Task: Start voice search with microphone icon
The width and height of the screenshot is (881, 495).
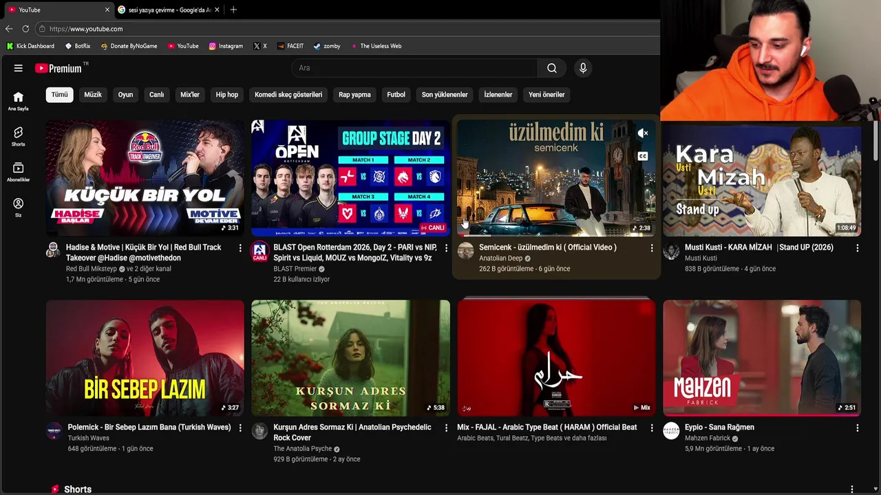Action: (x=583, y=68)
